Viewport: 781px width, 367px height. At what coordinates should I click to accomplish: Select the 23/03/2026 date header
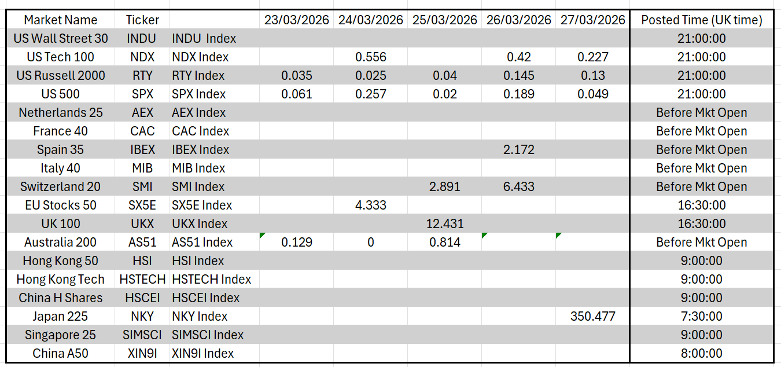click(296, 20)
